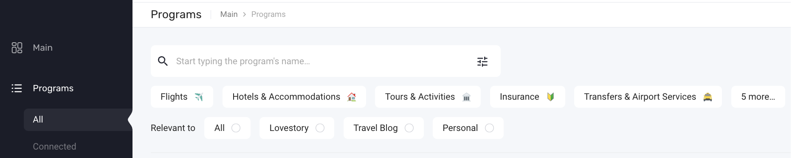Select the Lovestory radio option
Screen dimensions: 795x158
tap(320, 128)
